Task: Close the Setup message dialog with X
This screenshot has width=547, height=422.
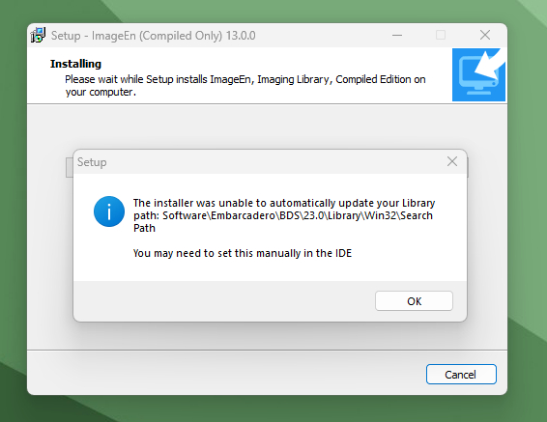Action: [x=452, y=161]
